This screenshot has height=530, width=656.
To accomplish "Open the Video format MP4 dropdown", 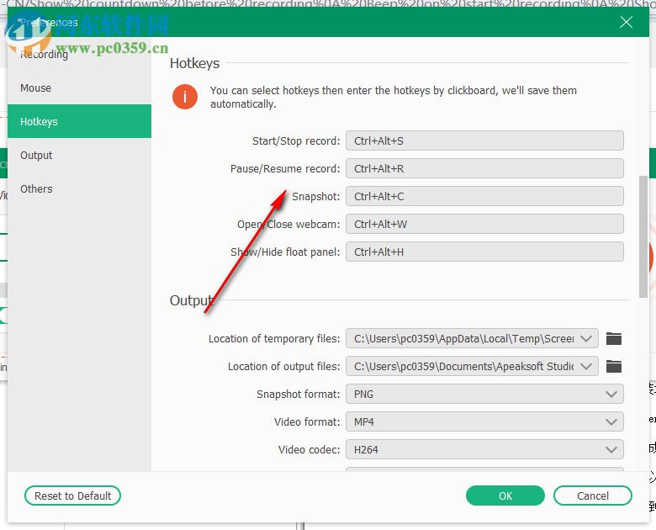I will pyautogui.click(x=484, y=421).
